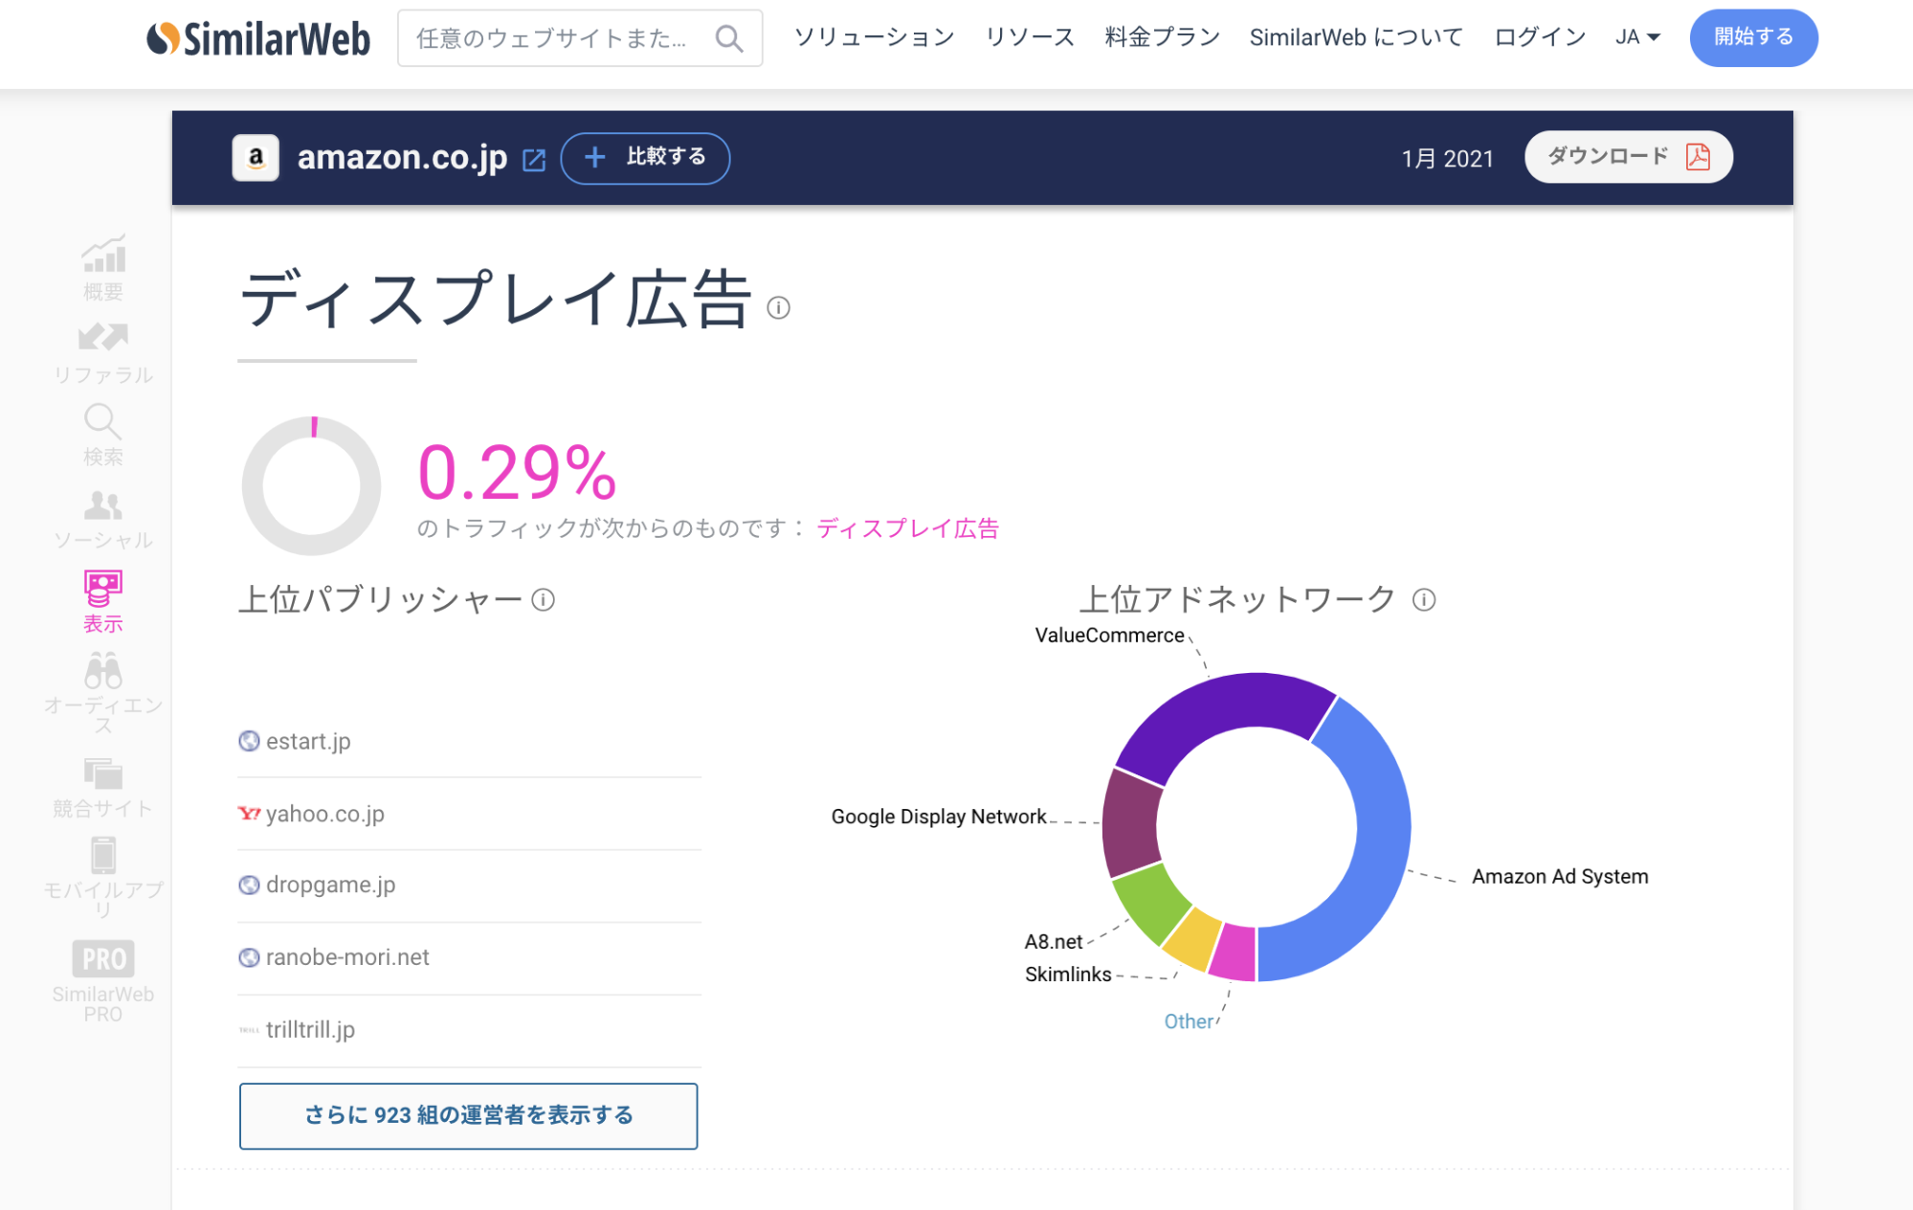Screen dimensions: 1913x1210
Task: Click the ダウンロード PDF button
Action: point(1628,157)
